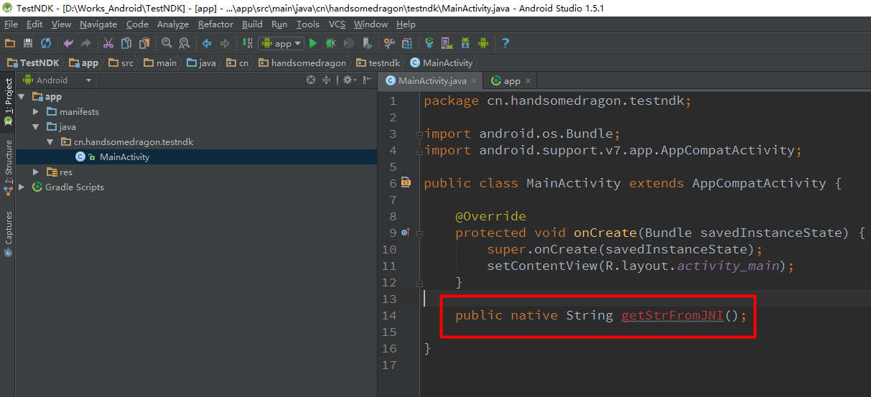This screenshot has width=871, height=397.
Task: Open the Captures side panel
Action: 9,228
